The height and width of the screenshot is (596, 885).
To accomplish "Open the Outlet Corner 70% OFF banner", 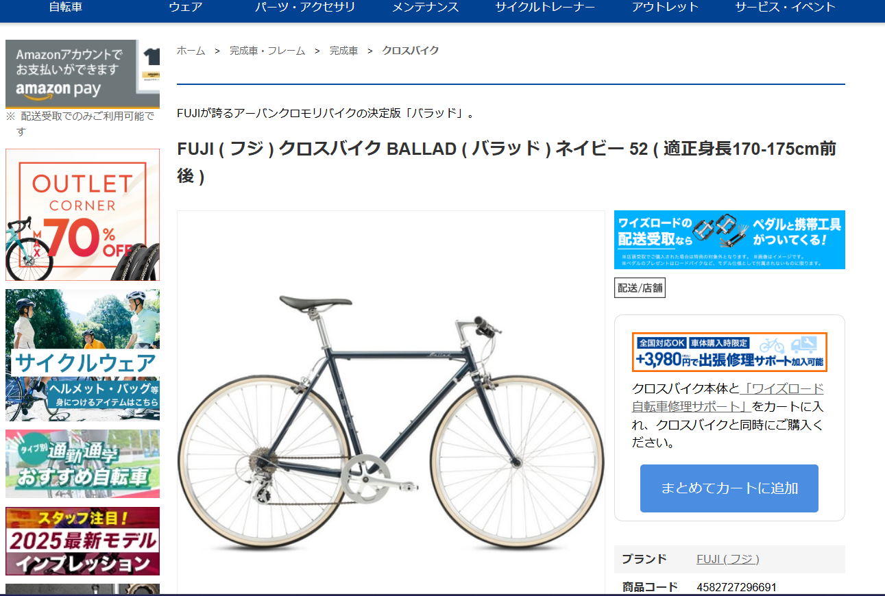I will [82, 215].
